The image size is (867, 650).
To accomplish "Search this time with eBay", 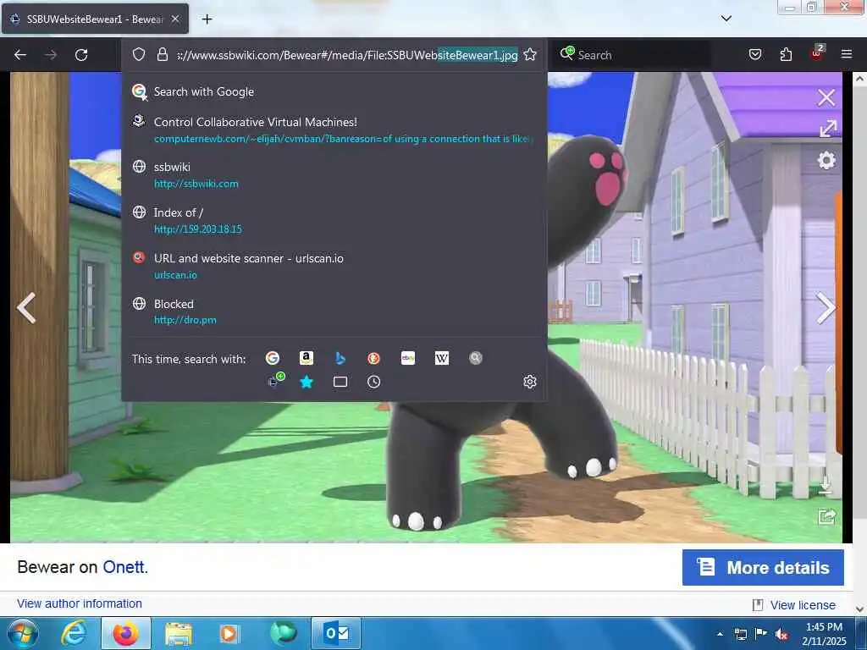I will (408, 358).
